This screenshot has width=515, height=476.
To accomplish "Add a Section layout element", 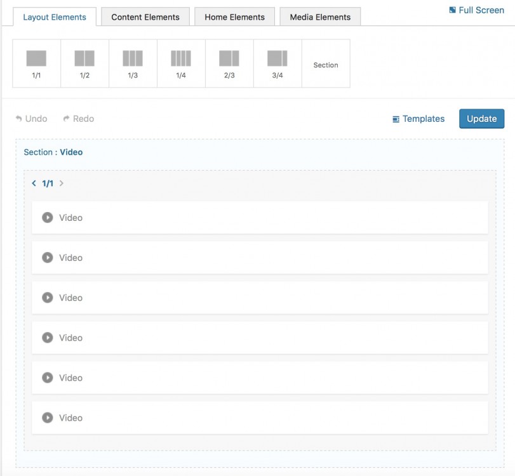I will 326,65.
